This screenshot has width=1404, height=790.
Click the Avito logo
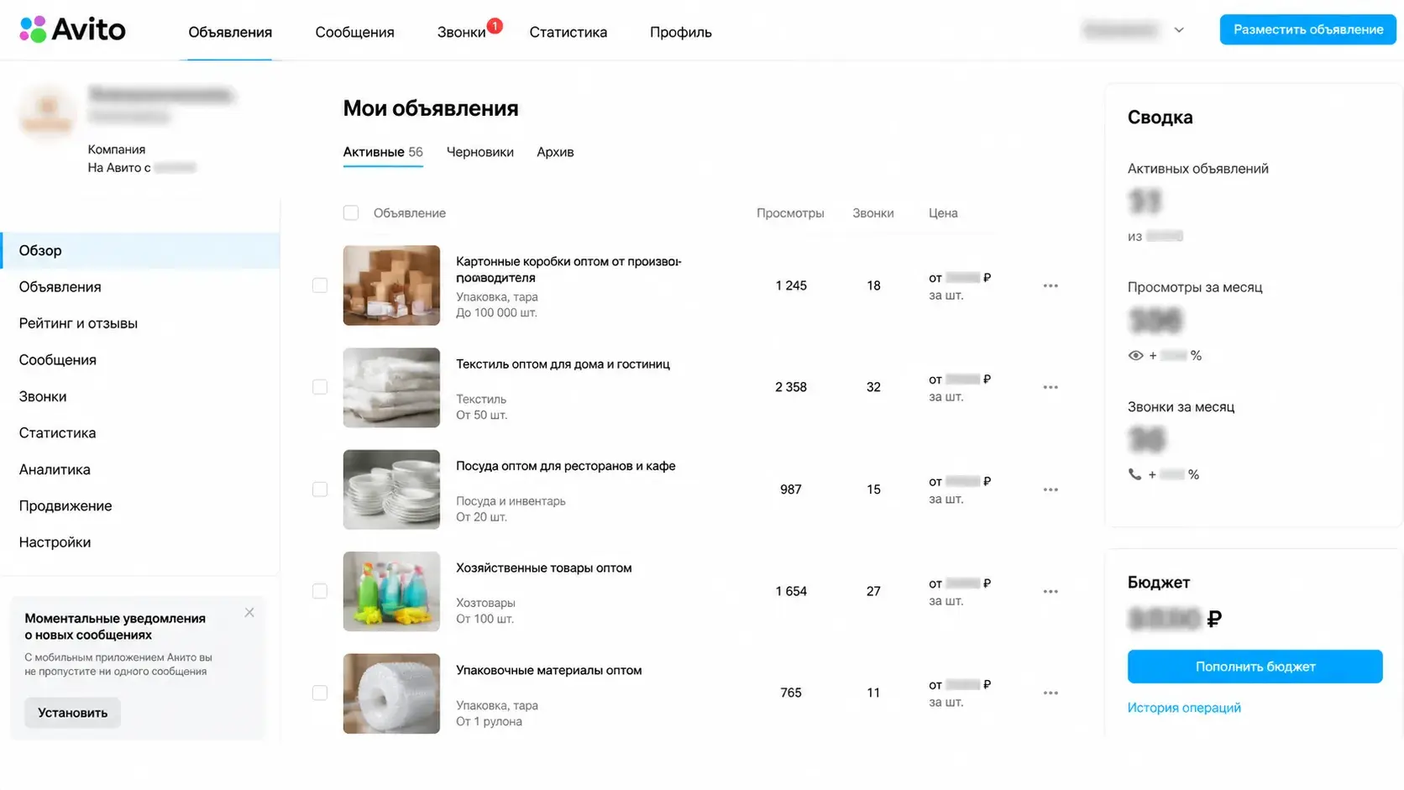[x=72, y=30]
